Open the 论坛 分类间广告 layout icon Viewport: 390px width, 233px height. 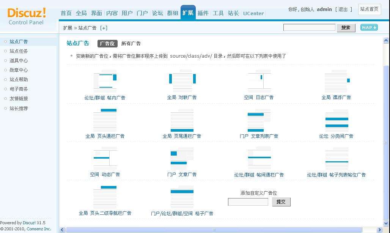pyautogui.click(x=337, y=120)
